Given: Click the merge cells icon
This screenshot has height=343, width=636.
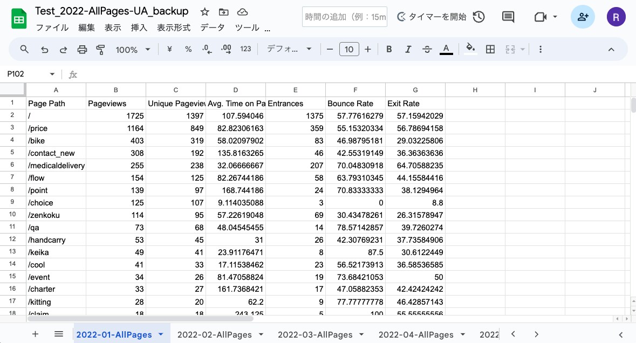Looking at the screenshot, I should pos(510,50).
